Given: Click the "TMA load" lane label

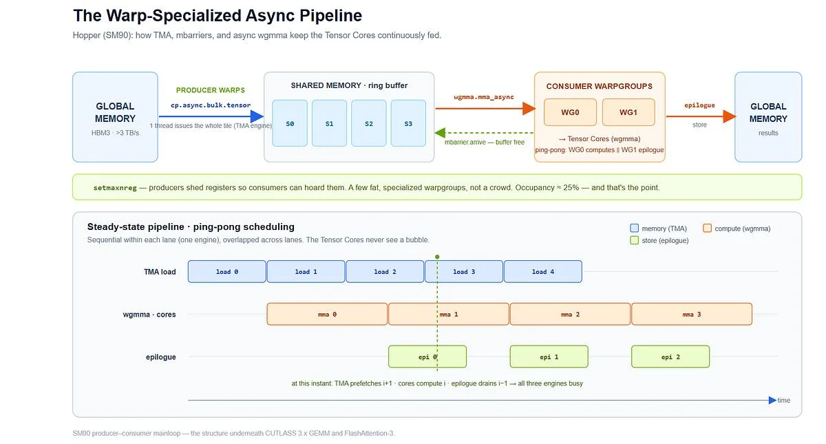Looking at the screenshot, I should (x=160, y=272).
